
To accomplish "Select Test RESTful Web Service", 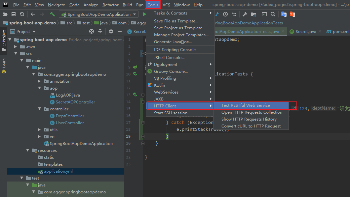I will [251, 105].
